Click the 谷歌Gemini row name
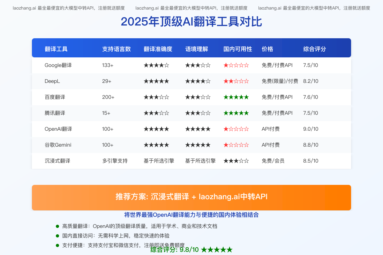 pyautogui.click(x=58, y=145)
